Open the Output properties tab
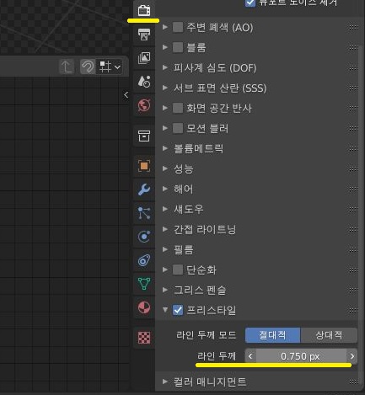Image resolution: width=365 pixels, height=395 pixels. (x=144, y=35)
